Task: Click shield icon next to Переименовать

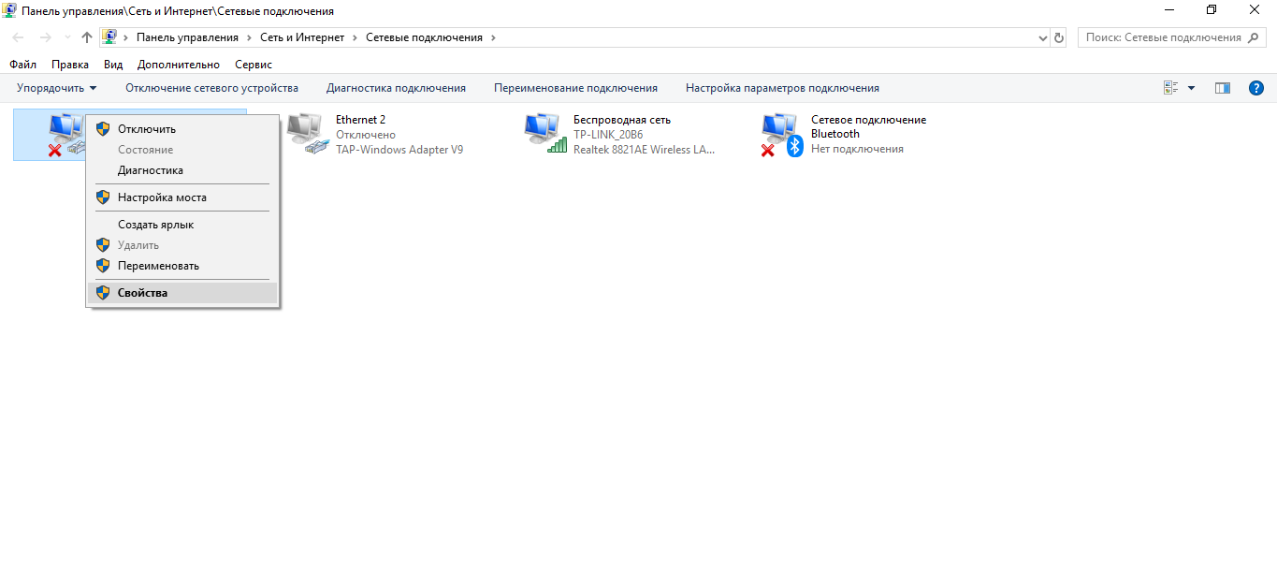Action: [103, 266]
